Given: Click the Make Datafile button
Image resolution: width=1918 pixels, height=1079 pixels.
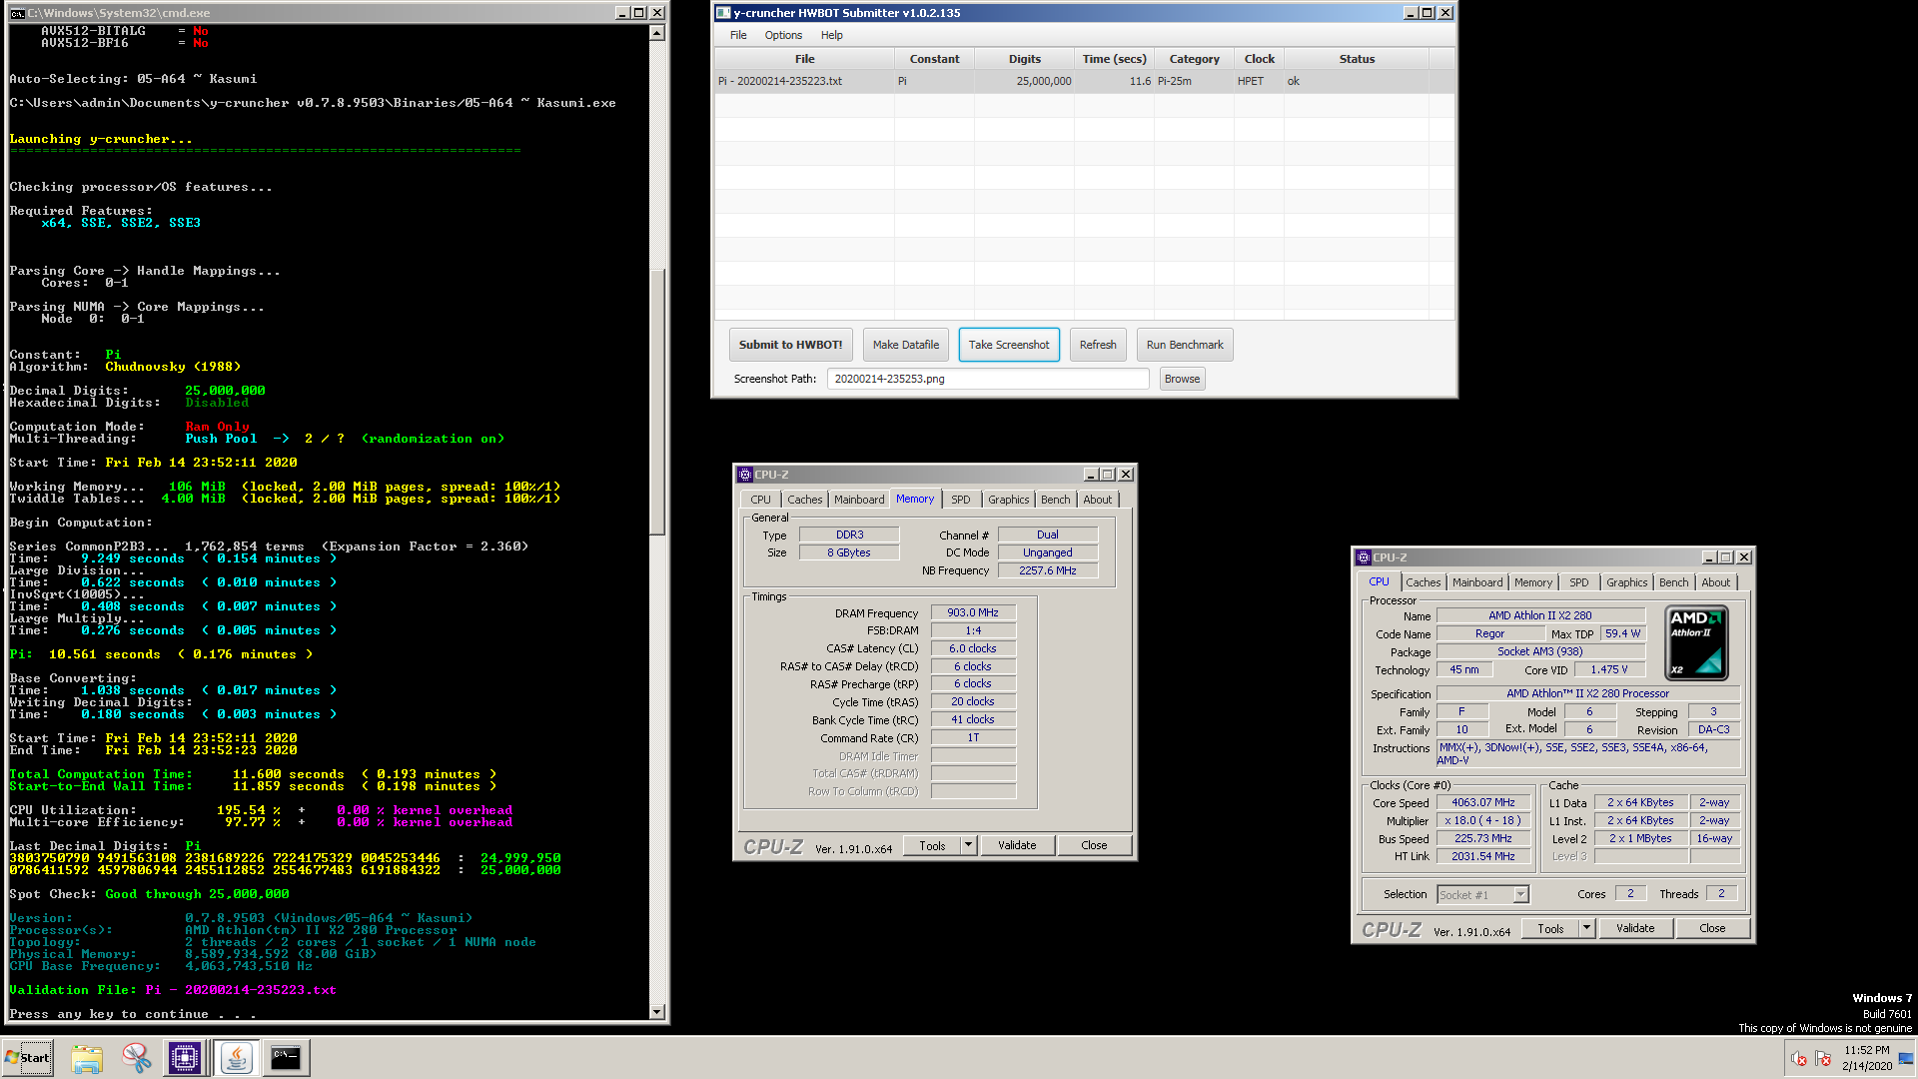Looking at the screenshot, I should point(905,345).
